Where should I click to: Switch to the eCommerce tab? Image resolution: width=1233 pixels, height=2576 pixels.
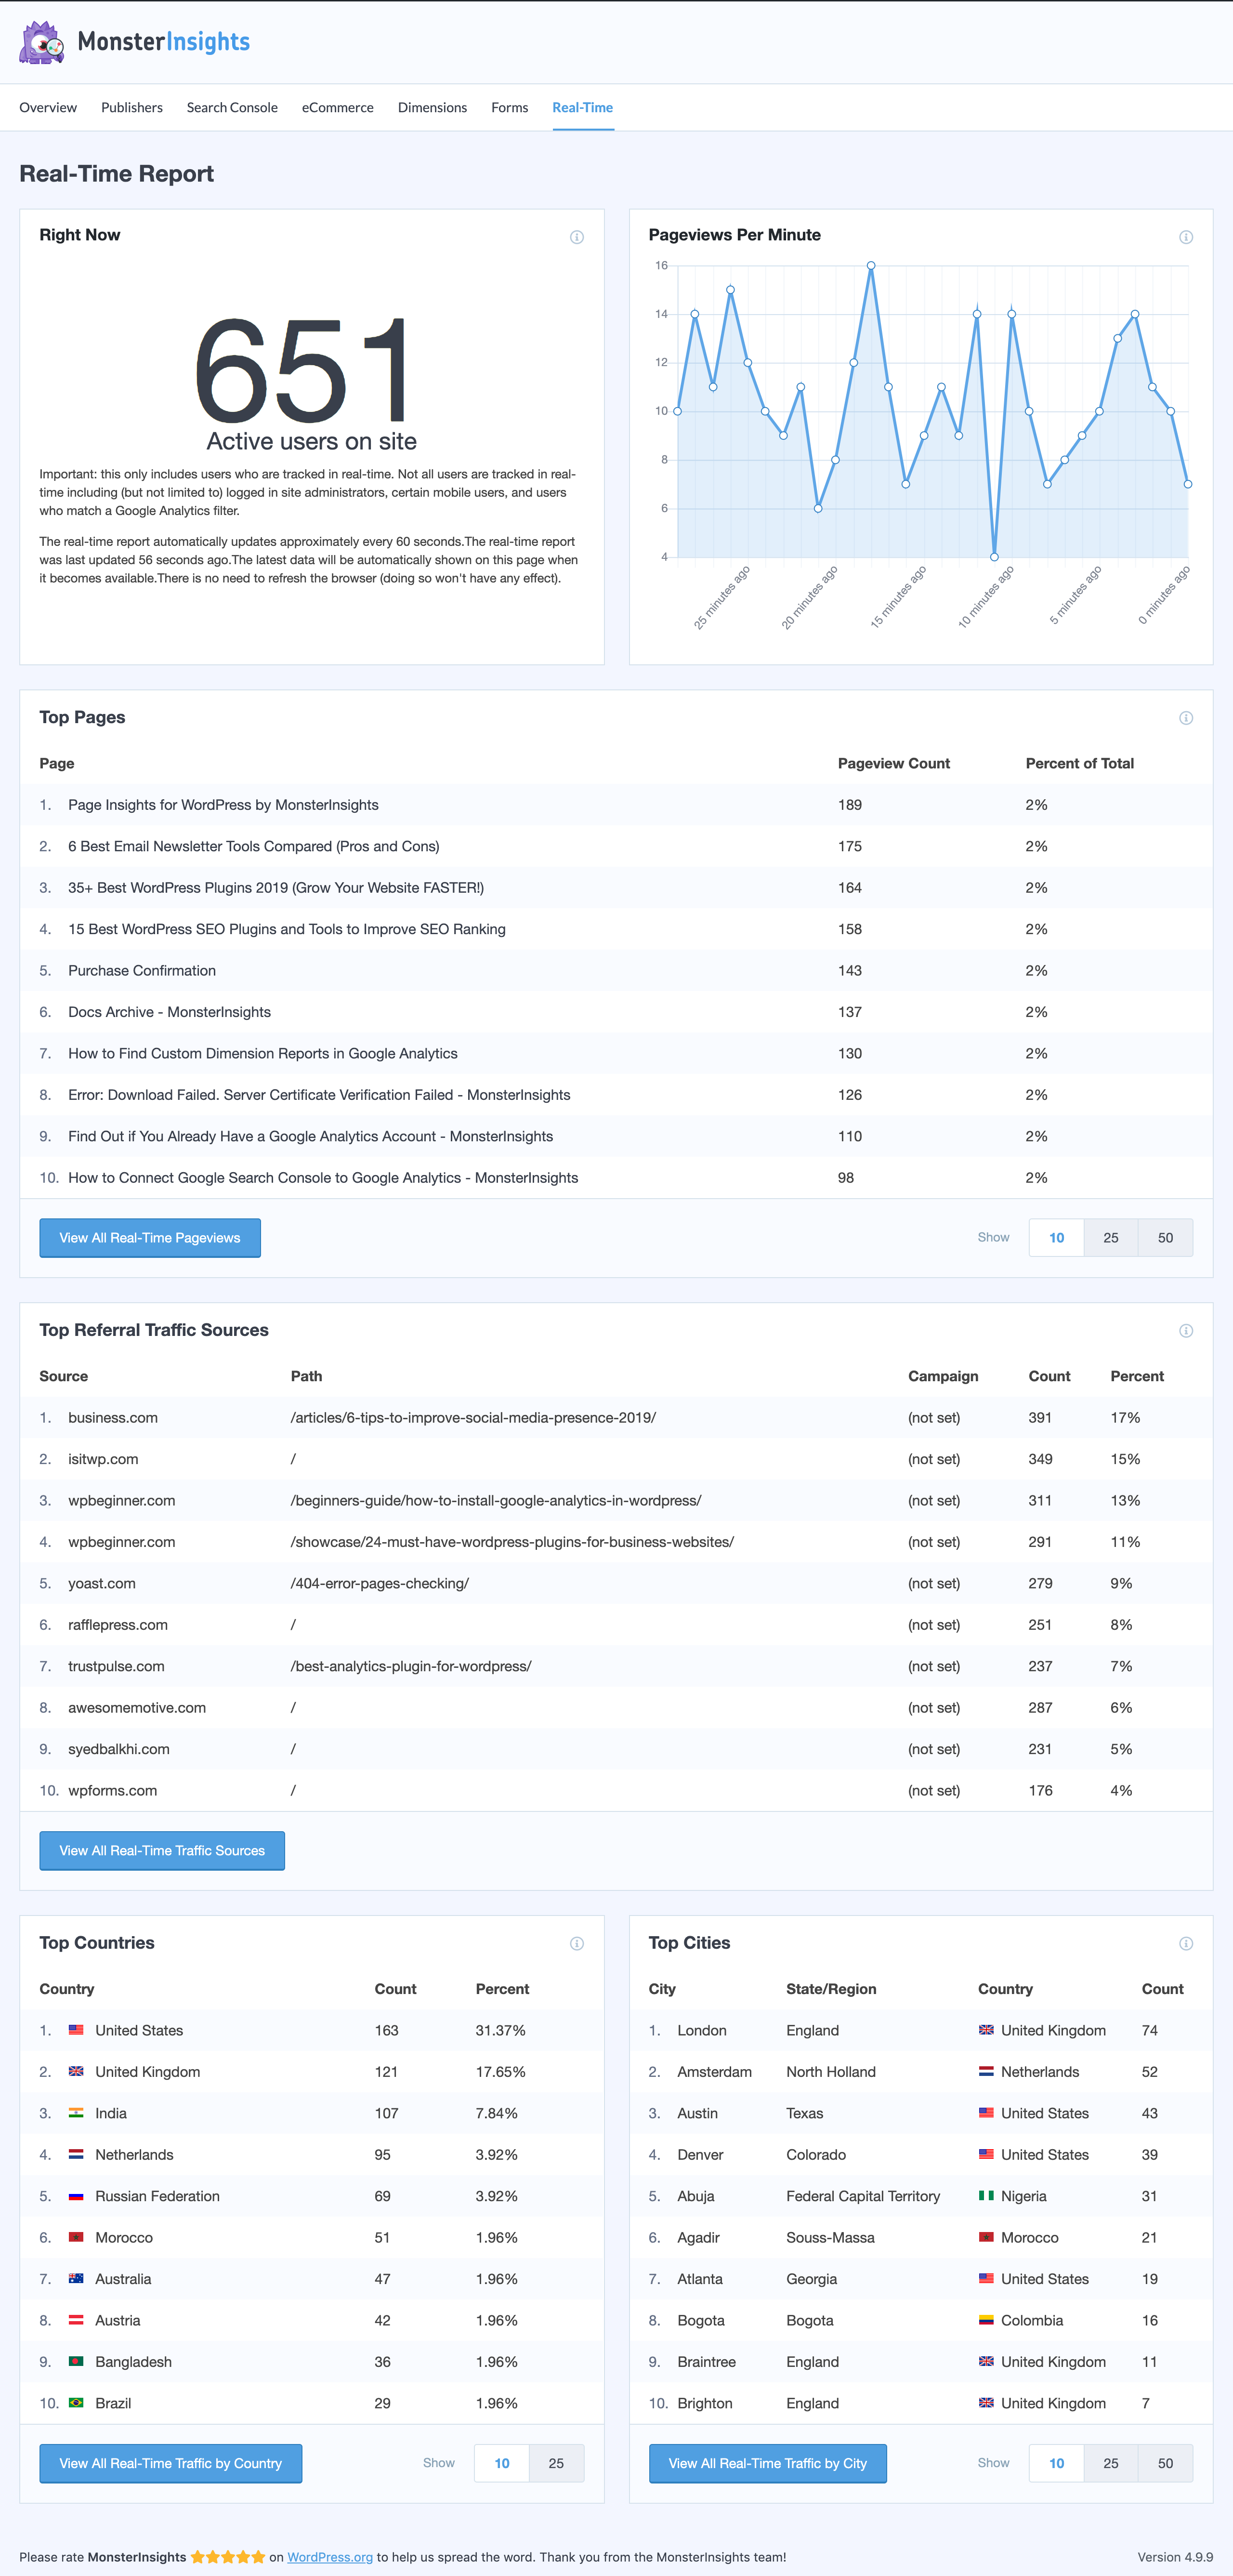(x=337, y=108)
